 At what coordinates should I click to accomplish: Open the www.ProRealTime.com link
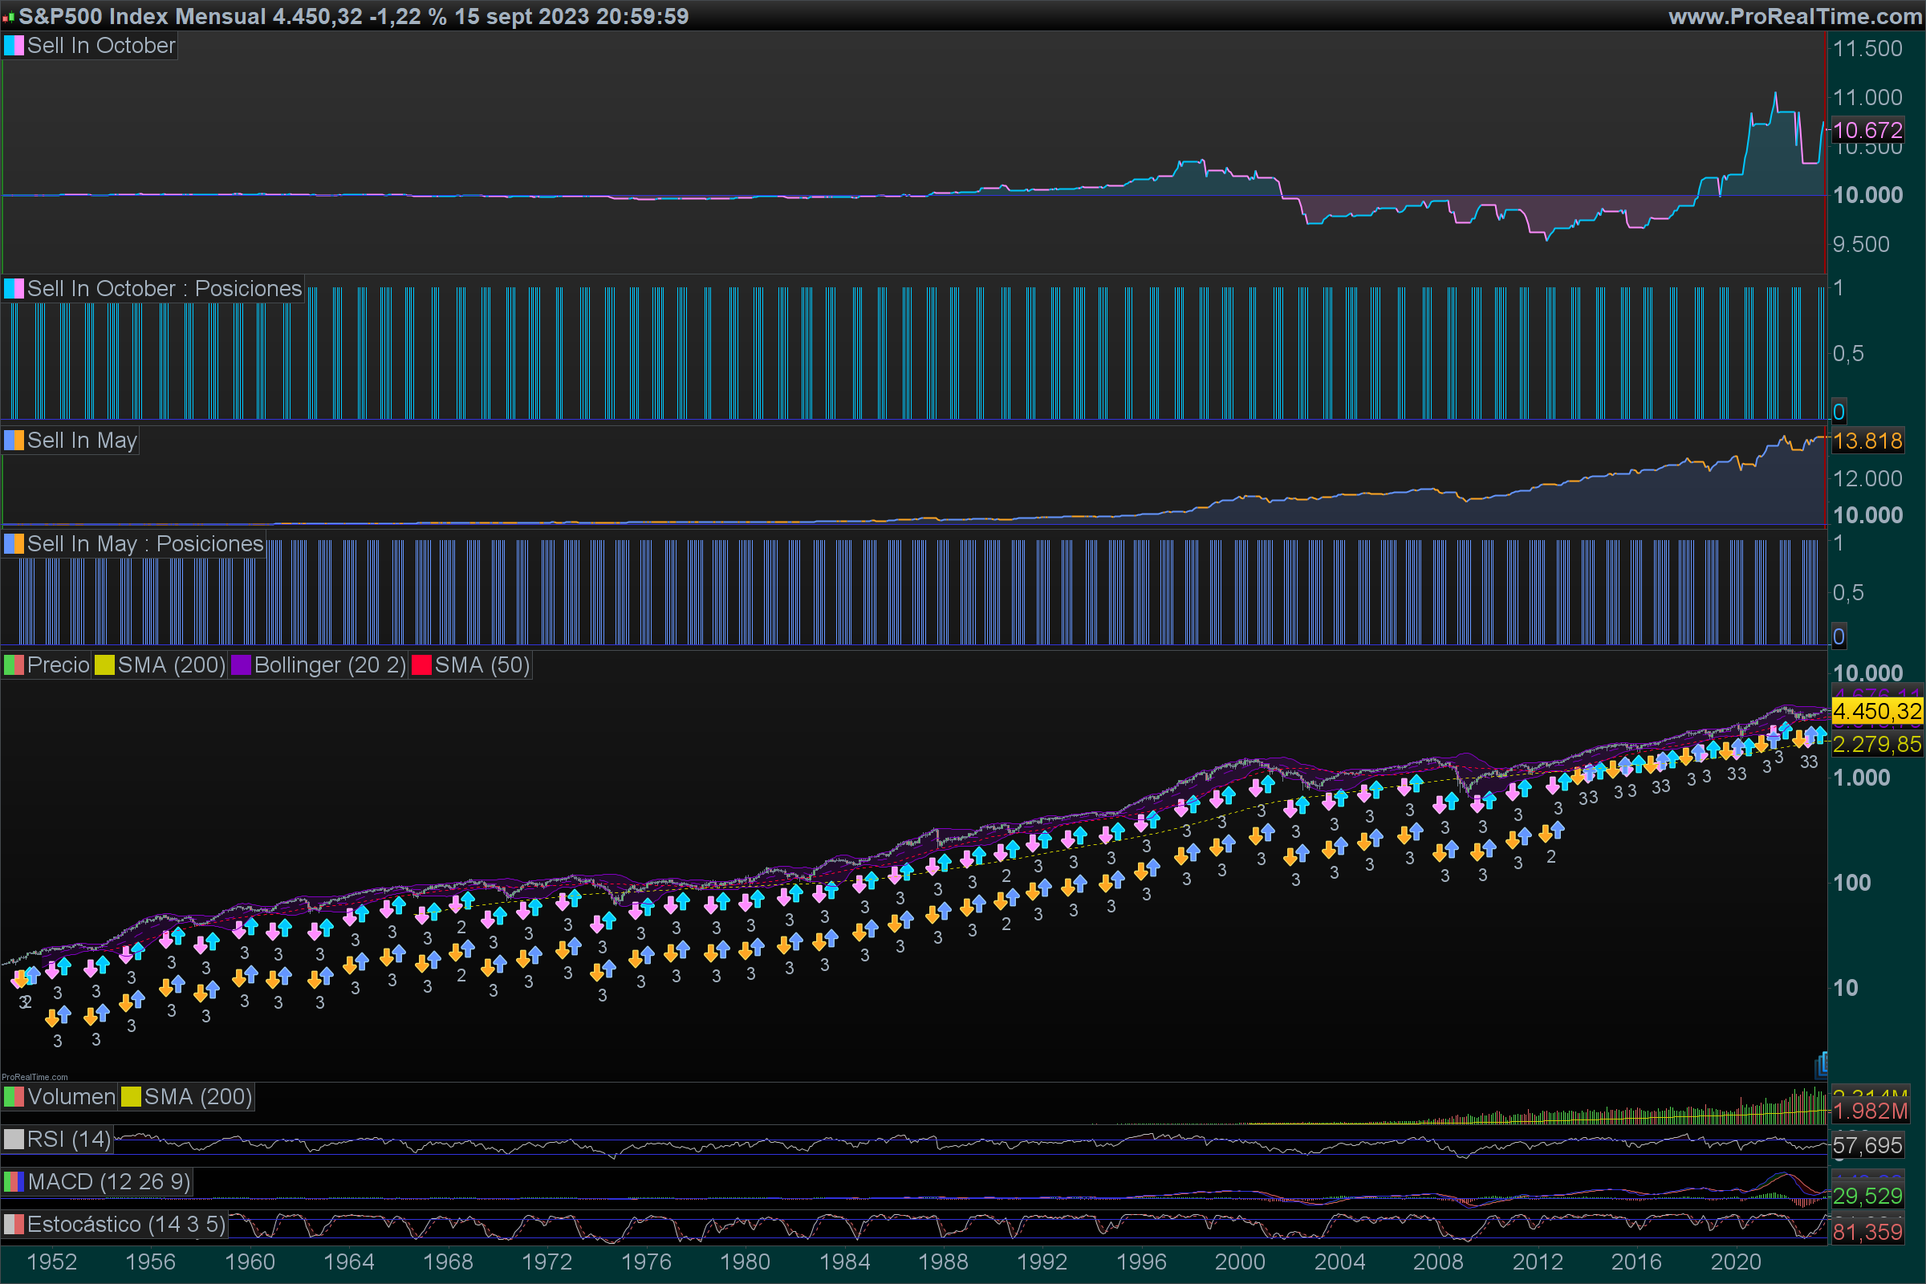coord(1794,16)
